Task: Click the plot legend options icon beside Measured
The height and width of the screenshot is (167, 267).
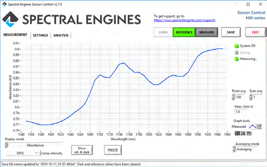Action: tap(259, 126)
